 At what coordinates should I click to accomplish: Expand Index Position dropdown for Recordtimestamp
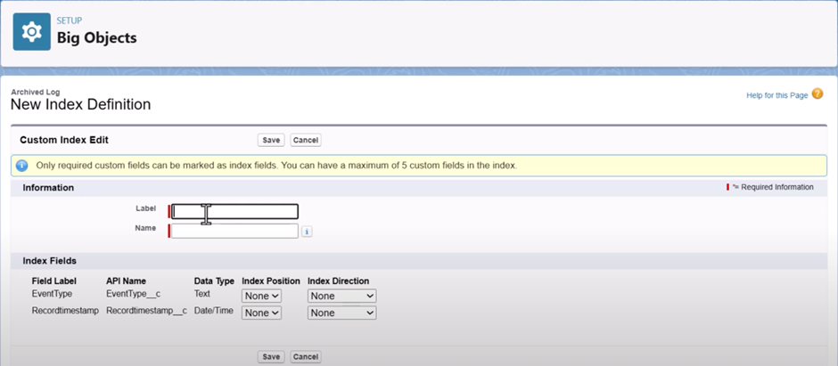[x=262, y=313]
